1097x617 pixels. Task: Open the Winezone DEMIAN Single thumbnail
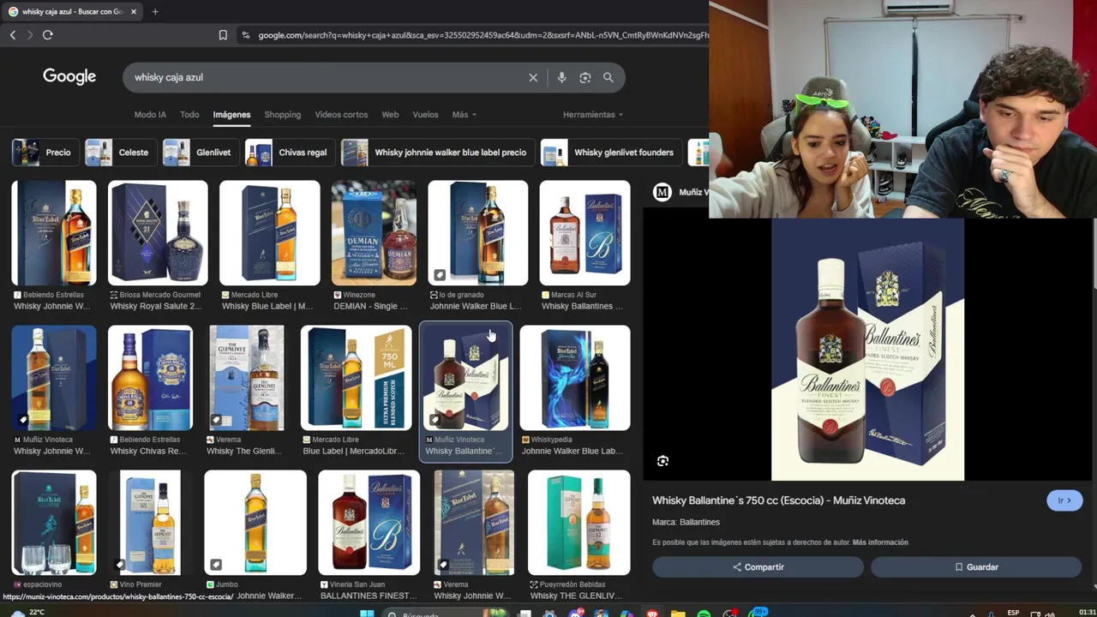[374, 233]
